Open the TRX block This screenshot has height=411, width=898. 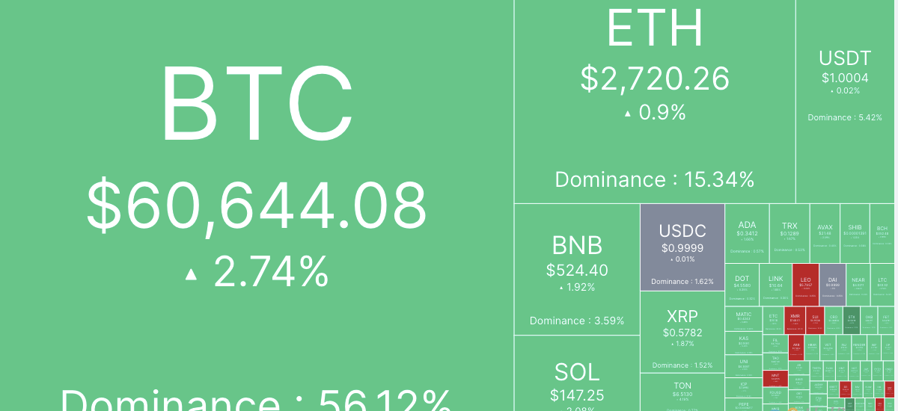(789, 233)
